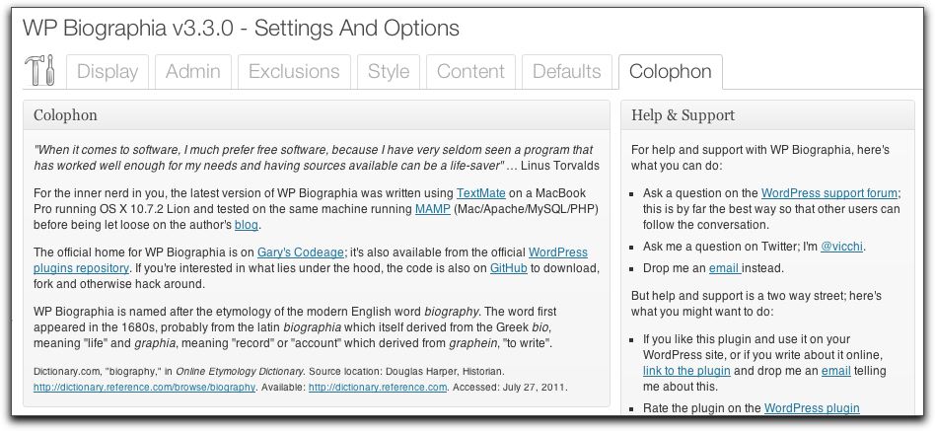Click the Colophon panel header

click(317, 114)
